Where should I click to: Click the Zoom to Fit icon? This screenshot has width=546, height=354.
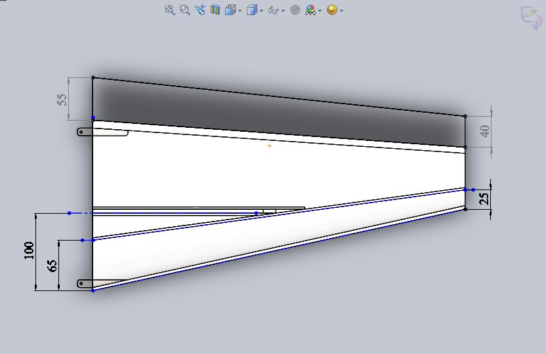click(x=169, y=10)
